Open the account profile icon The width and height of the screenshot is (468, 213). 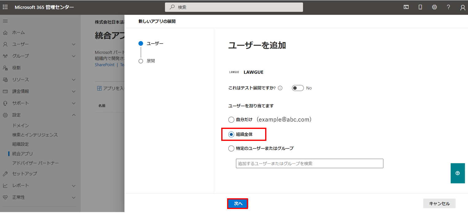point(462,7)
